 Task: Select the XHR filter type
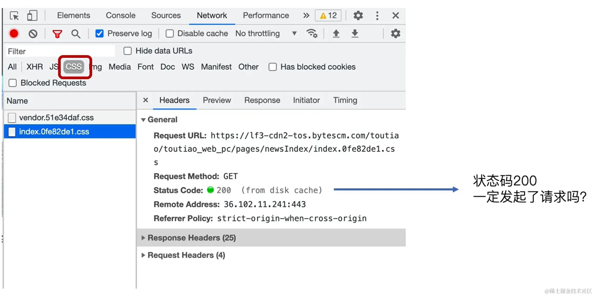[34, 67]
